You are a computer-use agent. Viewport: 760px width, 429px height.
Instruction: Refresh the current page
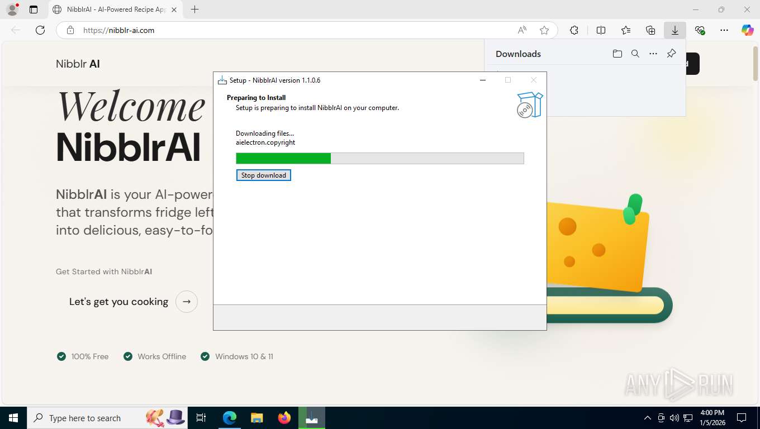point(40,30)
